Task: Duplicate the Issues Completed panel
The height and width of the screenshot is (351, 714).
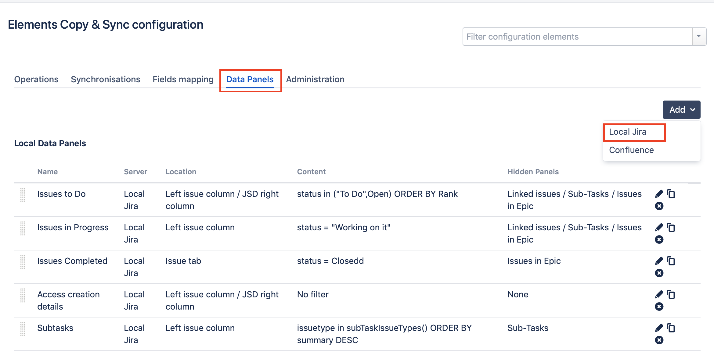Action: [671, 261]
